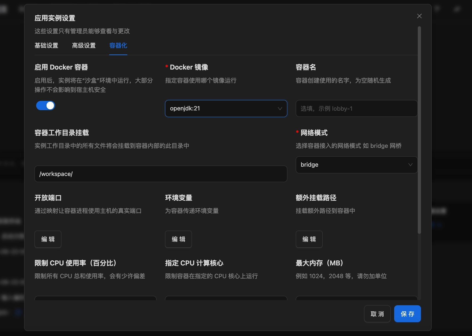
Task: Open the Docker 镜像 openjdk:21 dropdown
Action: (x=221, y=109)
